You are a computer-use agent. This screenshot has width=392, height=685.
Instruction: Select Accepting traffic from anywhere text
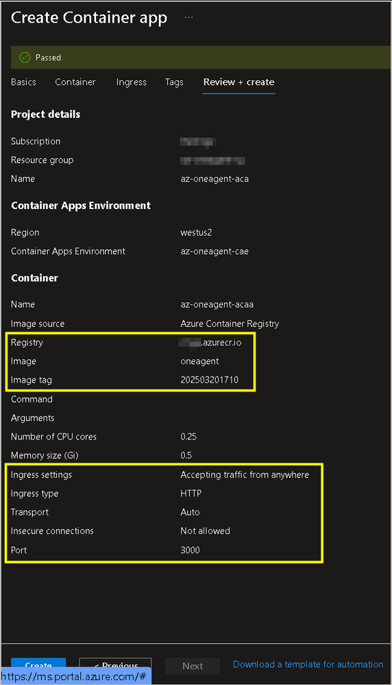point(245,475)
